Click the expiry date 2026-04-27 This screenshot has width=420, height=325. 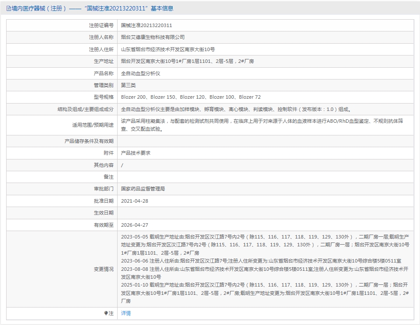135,225
